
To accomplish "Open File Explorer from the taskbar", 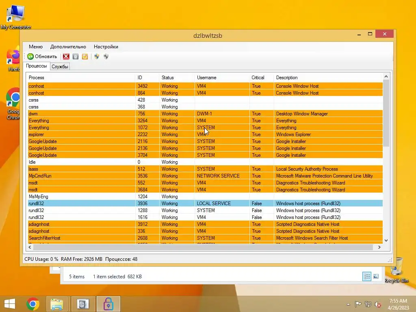I will [x=57, y=304].
